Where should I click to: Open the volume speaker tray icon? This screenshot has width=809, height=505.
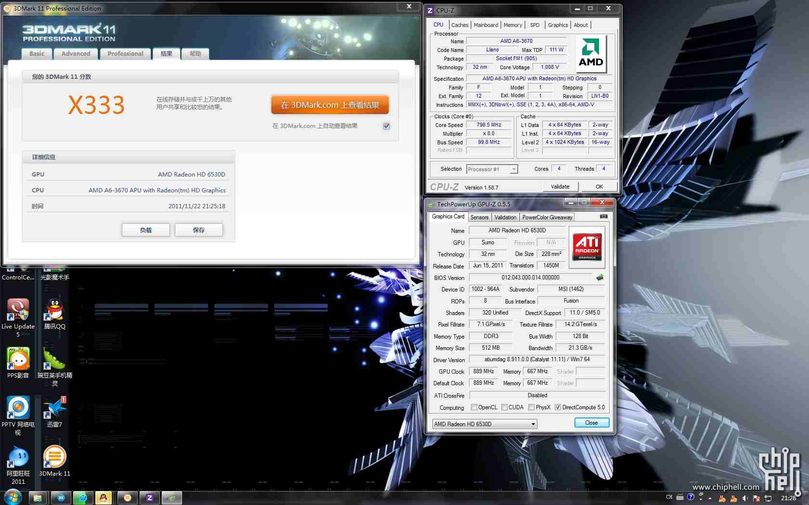point(745,498)
